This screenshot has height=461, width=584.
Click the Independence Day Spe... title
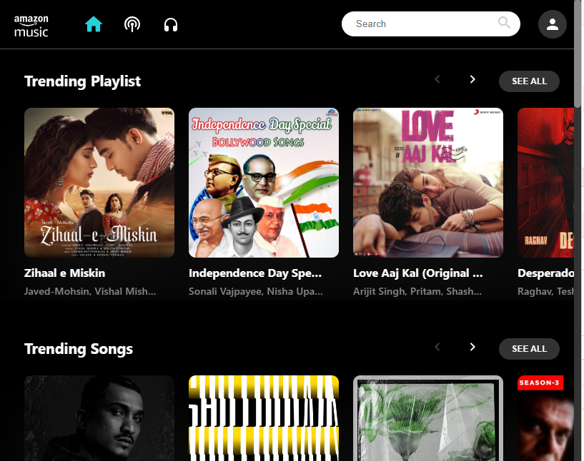click(x=255, y=273)
